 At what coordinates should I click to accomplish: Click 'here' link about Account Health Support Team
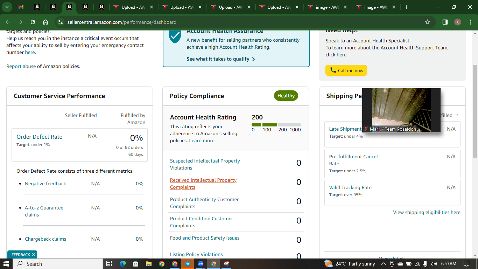pos(342,55)
